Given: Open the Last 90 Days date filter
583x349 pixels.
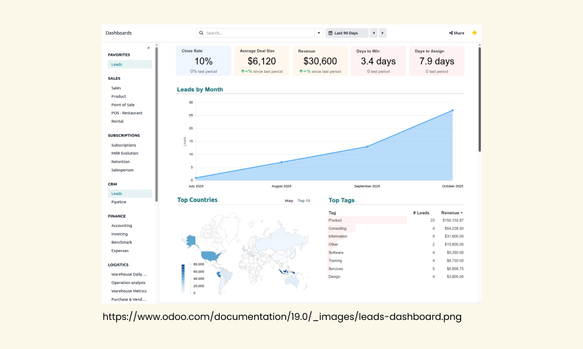Looking at the screenshot, I should [347, 33].
